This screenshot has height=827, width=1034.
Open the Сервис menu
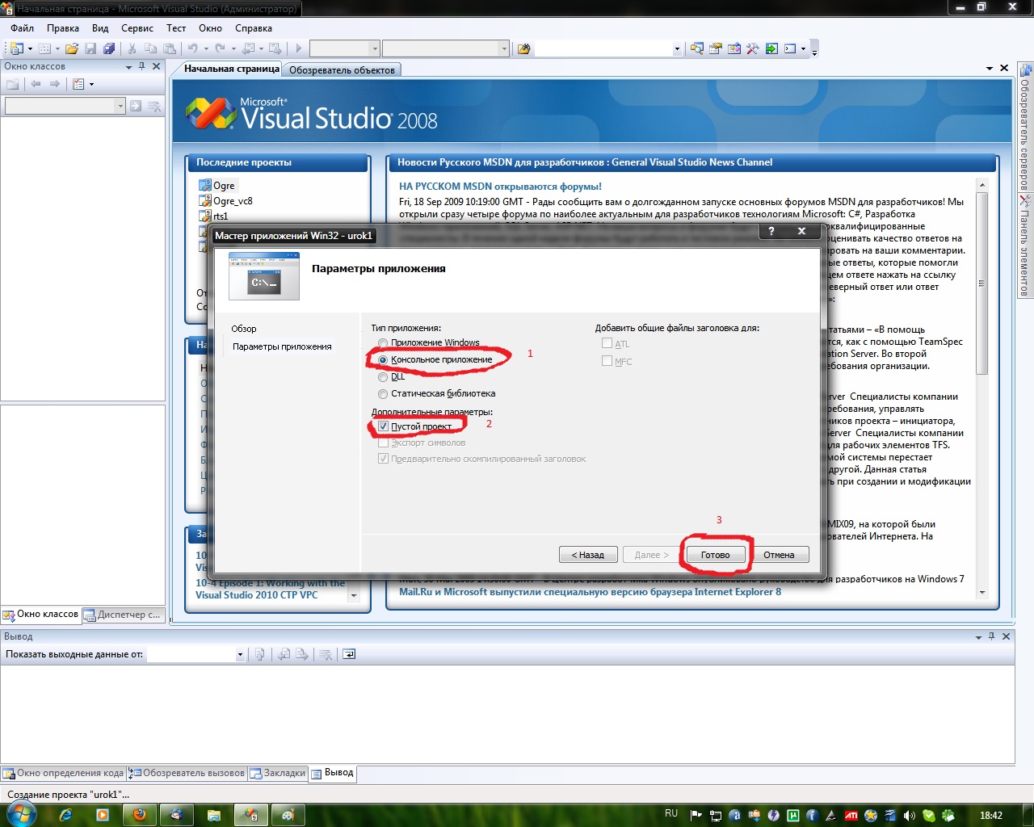[x=137, y=27]
